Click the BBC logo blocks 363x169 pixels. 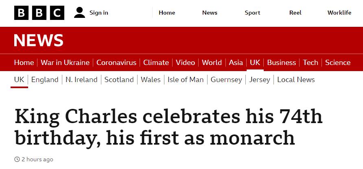[x=39, y=13]
